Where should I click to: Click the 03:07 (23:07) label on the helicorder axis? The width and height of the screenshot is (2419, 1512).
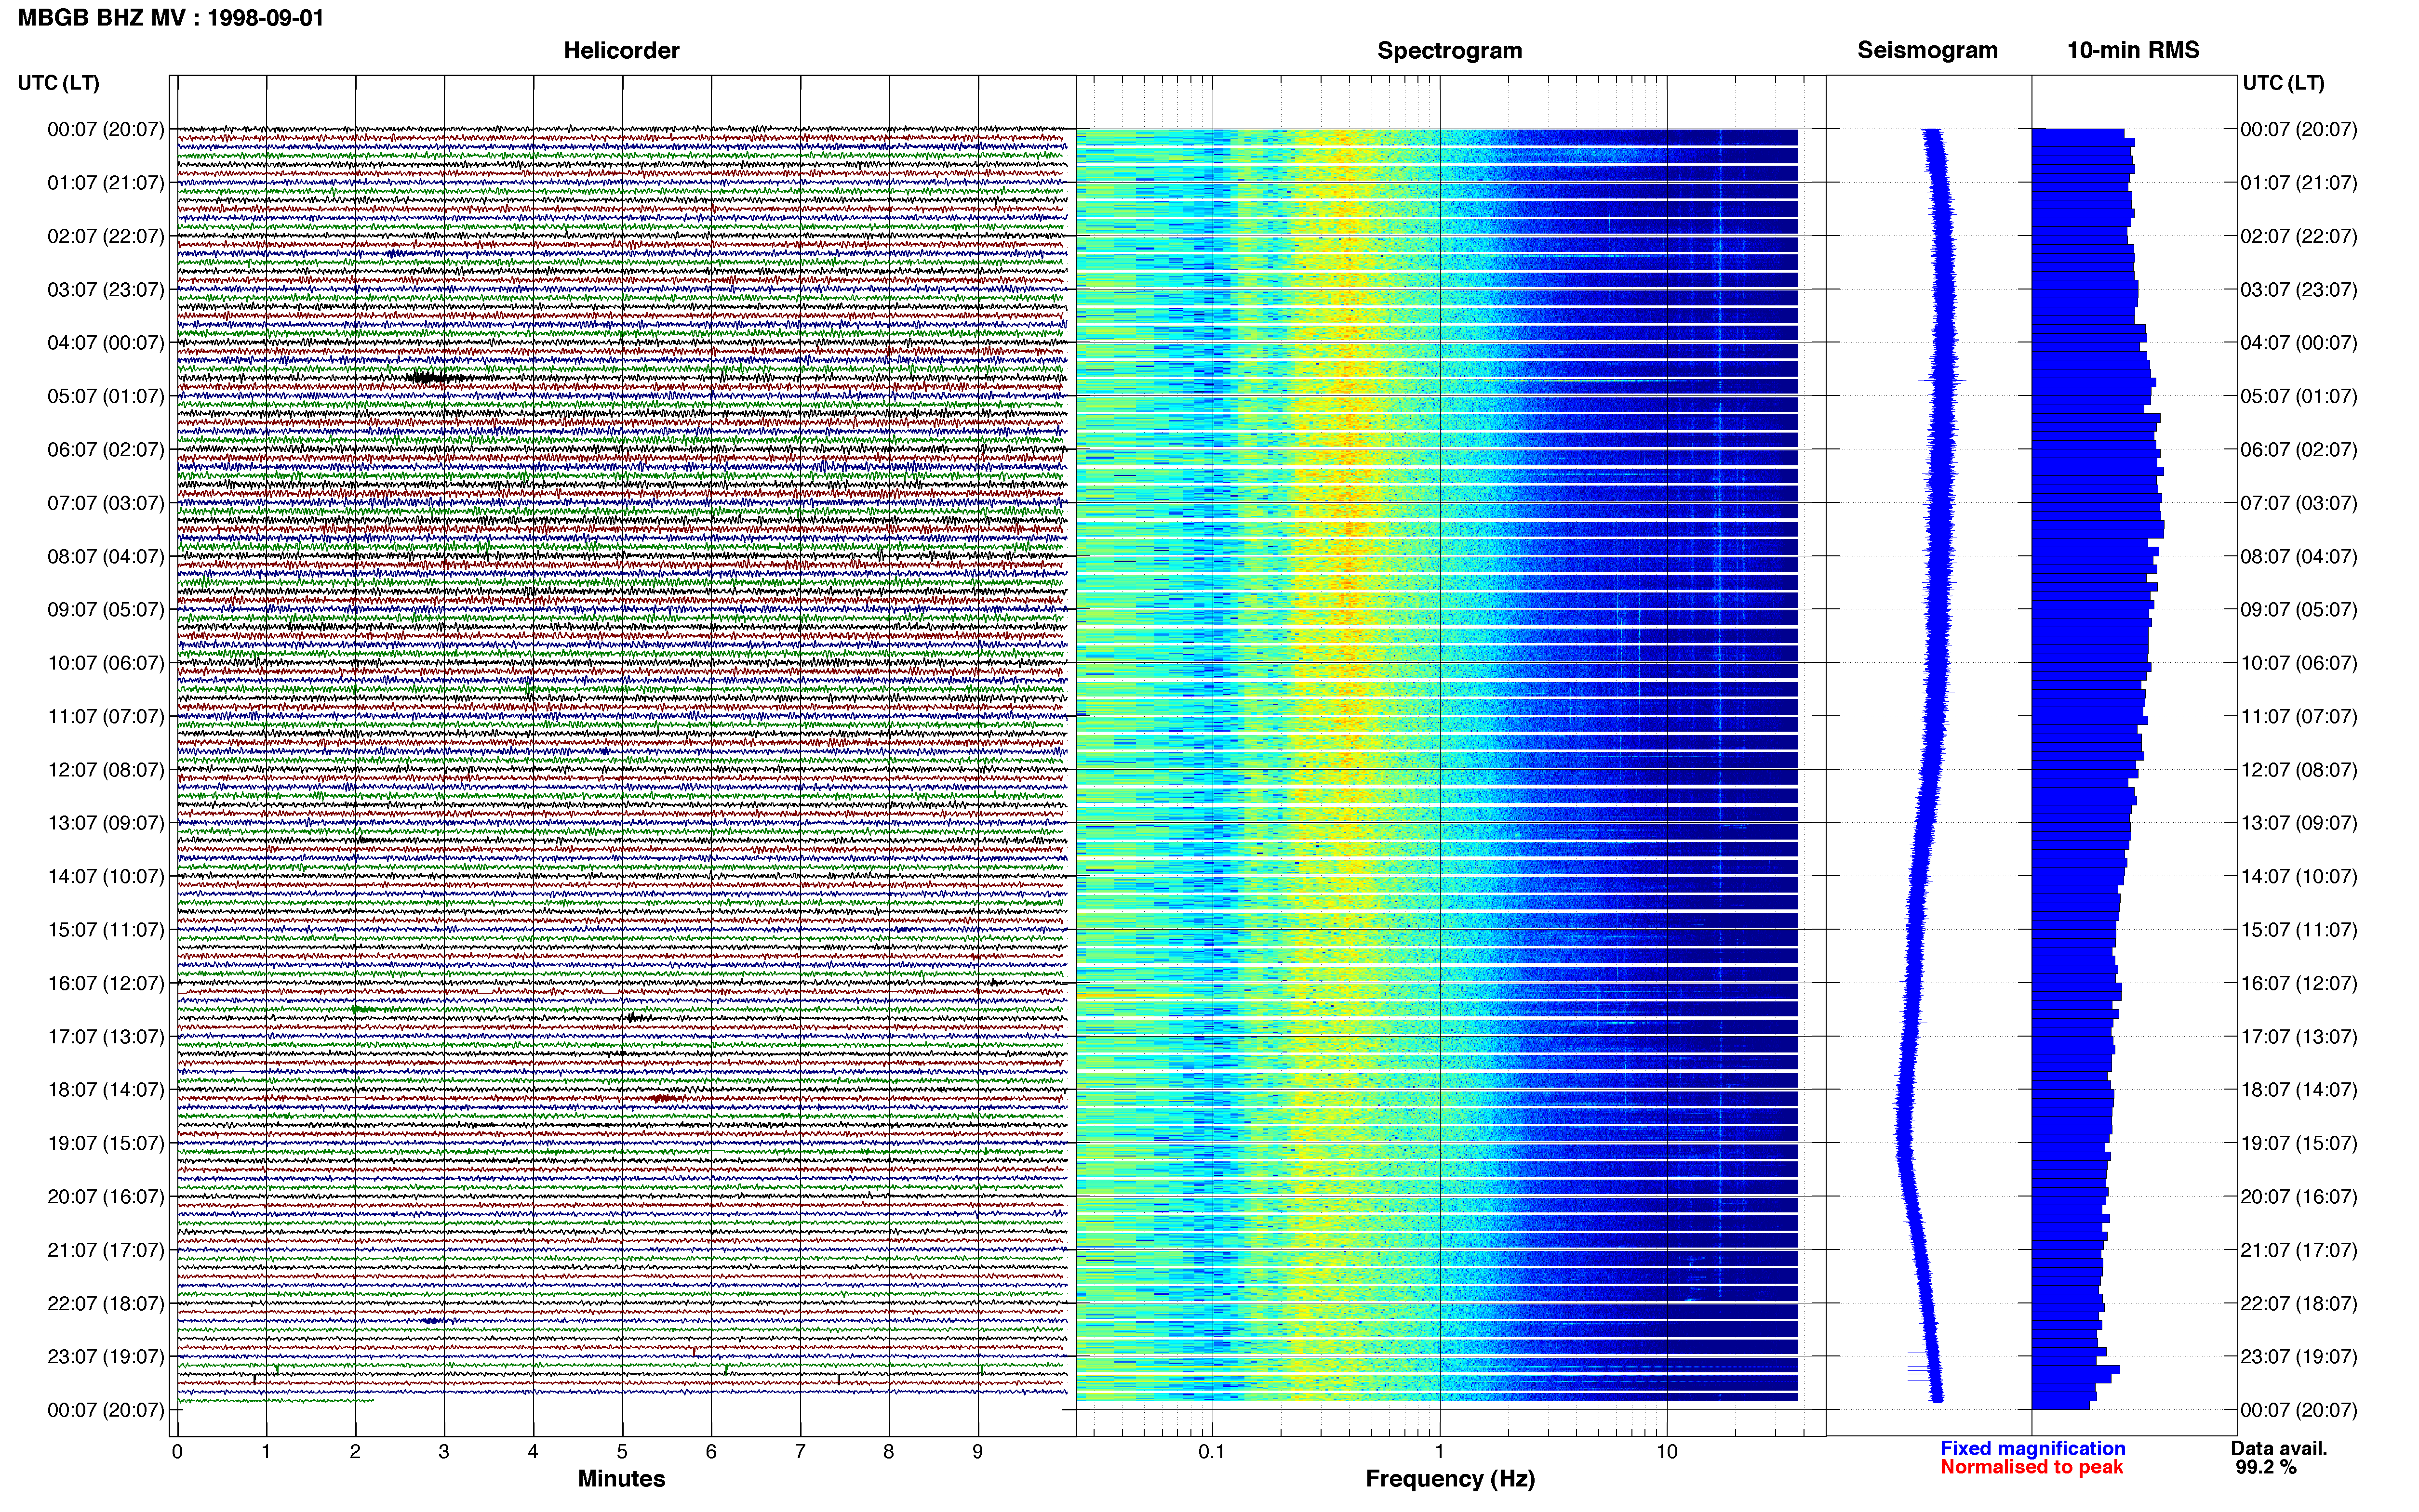coord(106,290)
